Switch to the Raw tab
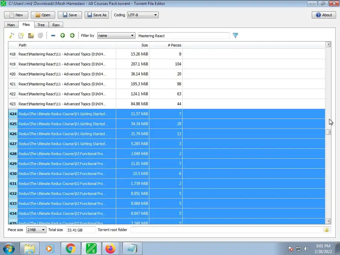 point(56,25)
